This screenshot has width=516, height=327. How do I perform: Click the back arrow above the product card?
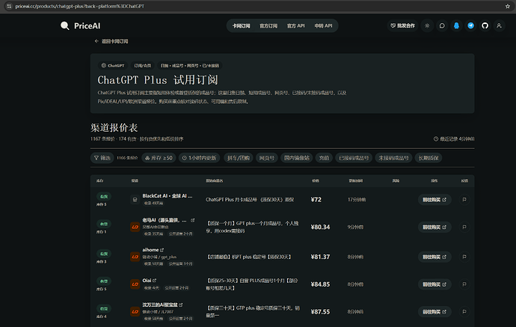pyautogui.click(x=96, y=41)
